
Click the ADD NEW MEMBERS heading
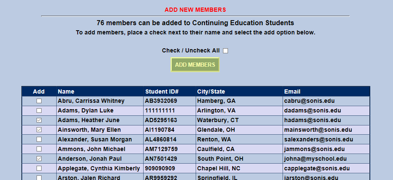coord(195,10)
